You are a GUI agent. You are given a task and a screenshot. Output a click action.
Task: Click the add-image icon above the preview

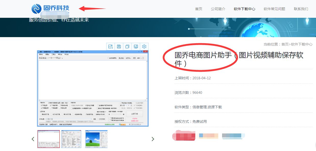(111, 47)
